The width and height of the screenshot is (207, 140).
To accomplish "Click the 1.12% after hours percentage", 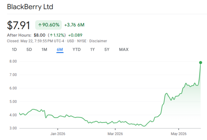I will coord(57,35).
